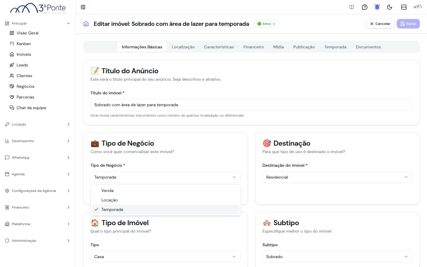The height and width of the screenshot is (267, 427).
Task: Open notifications bell icon
Action: pos(377,7)
